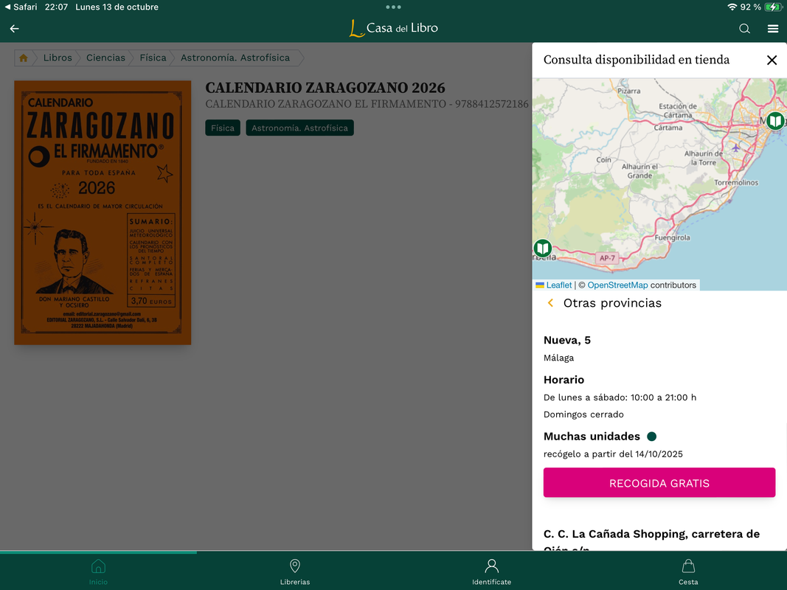Go back with Otras provincias chevron
Image resolution: width=787 pixels, height=590 pixels.
[550, 303]
